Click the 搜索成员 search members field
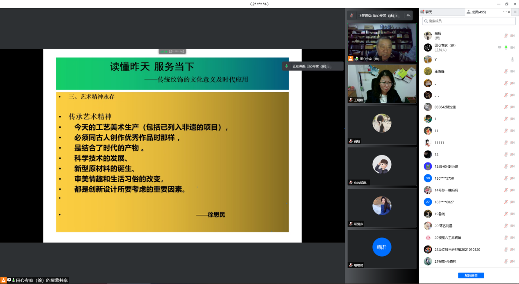 coord(469,21)
